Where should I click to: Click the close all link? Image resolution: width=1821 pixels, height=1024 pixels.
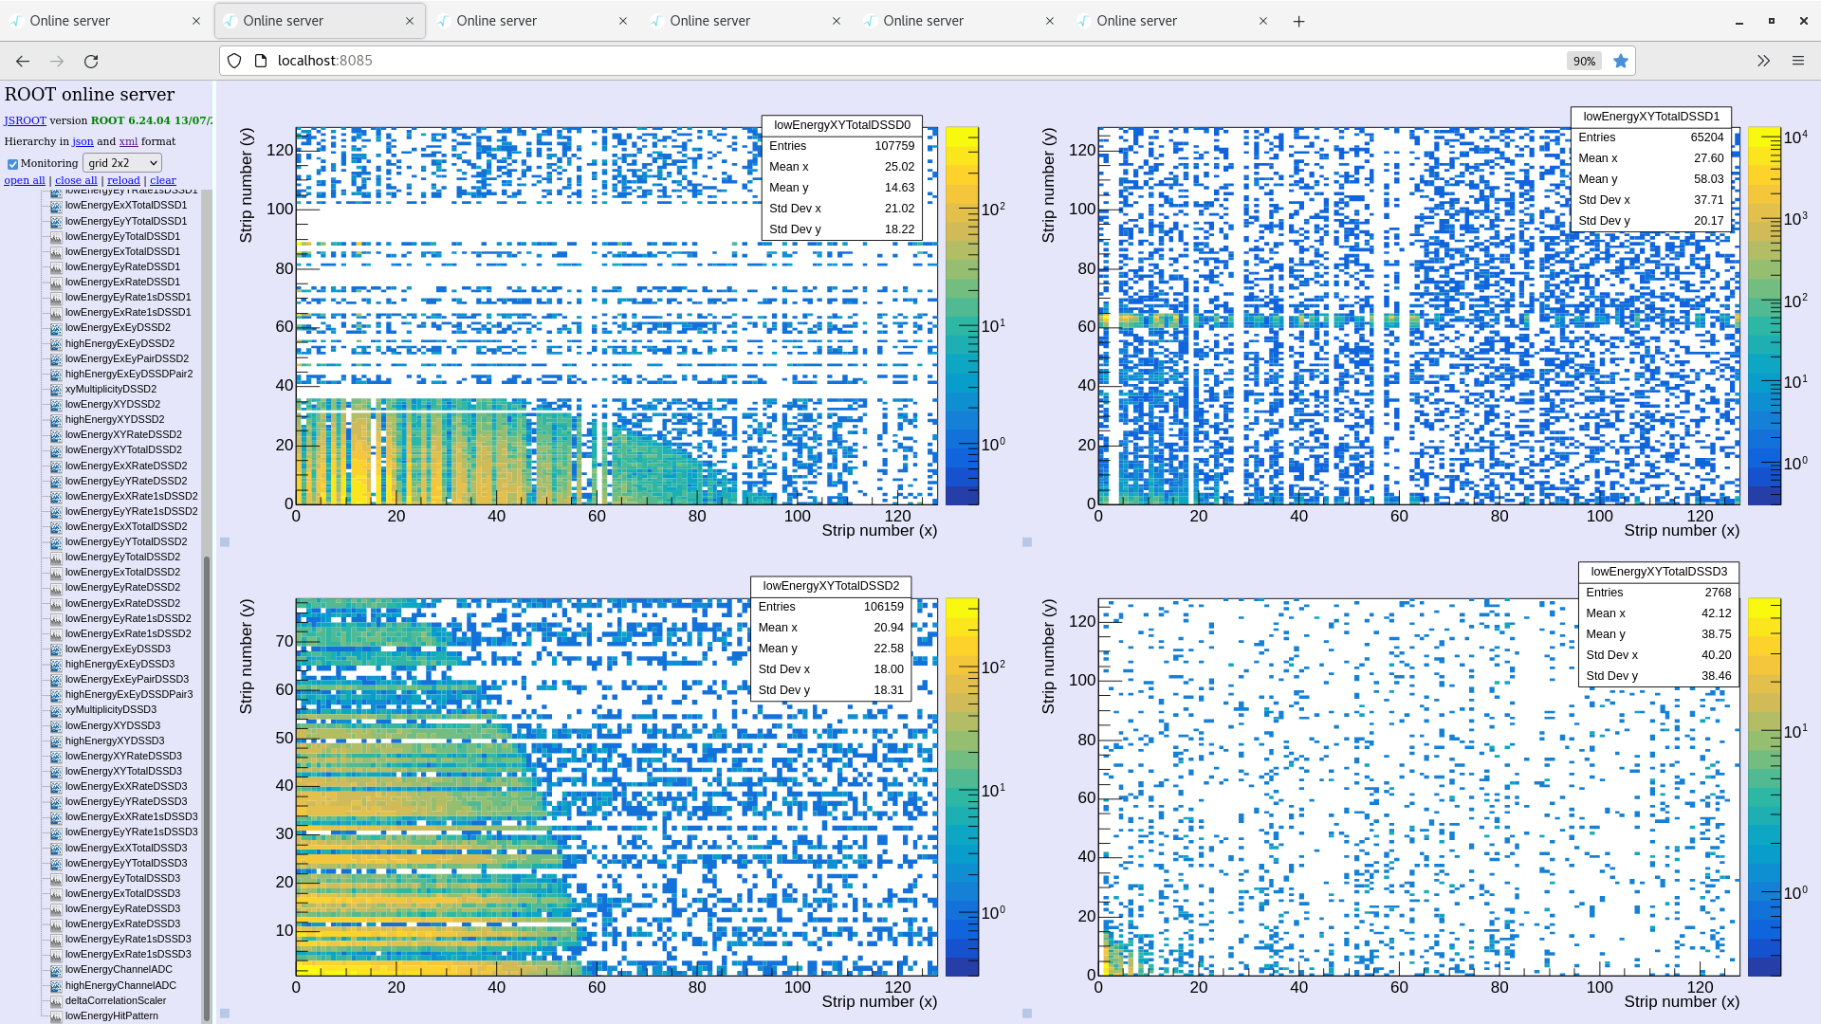(76, 180)
